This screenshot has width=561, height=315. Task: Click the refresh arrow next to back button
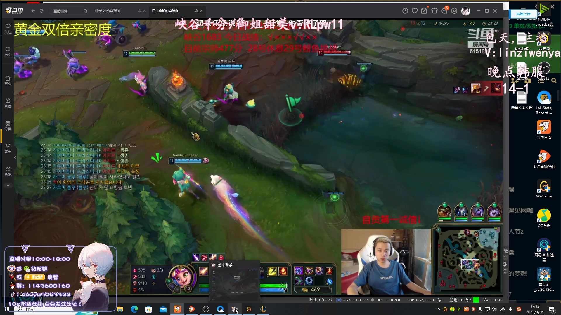click(41, 11)
